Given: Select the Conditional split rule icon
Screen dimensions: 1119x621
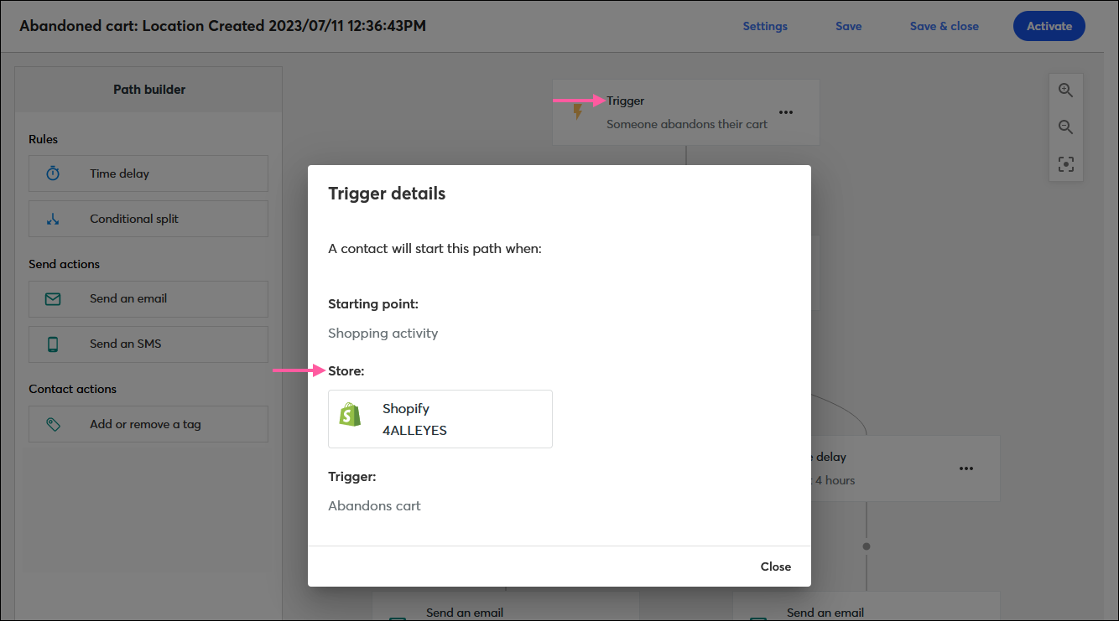Looking at the screenshot, I should coord(52,219).
